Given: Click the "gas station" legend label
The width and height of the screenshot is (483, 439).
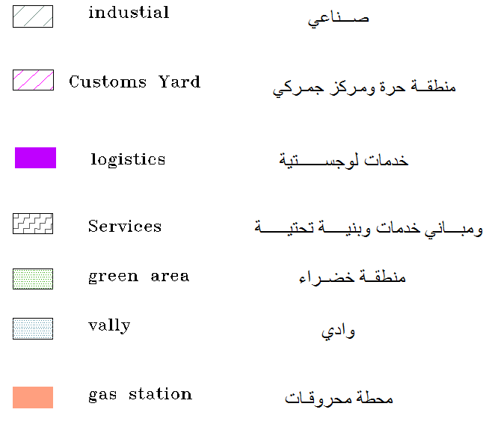Looking at the screenshot, I should 140,394.
